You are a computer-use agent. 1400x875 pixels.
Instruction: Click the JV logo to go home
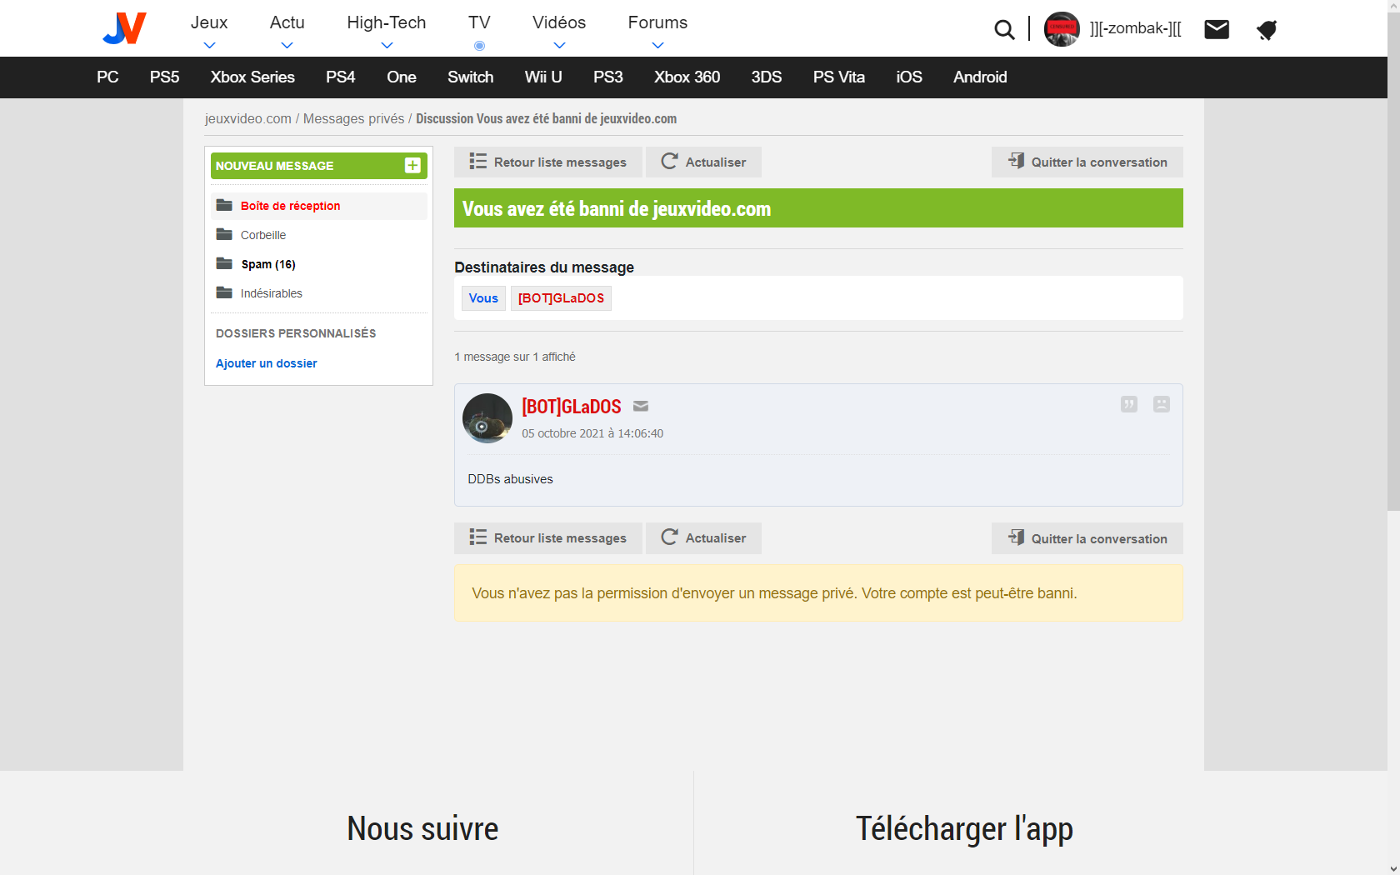coord(124,28)
